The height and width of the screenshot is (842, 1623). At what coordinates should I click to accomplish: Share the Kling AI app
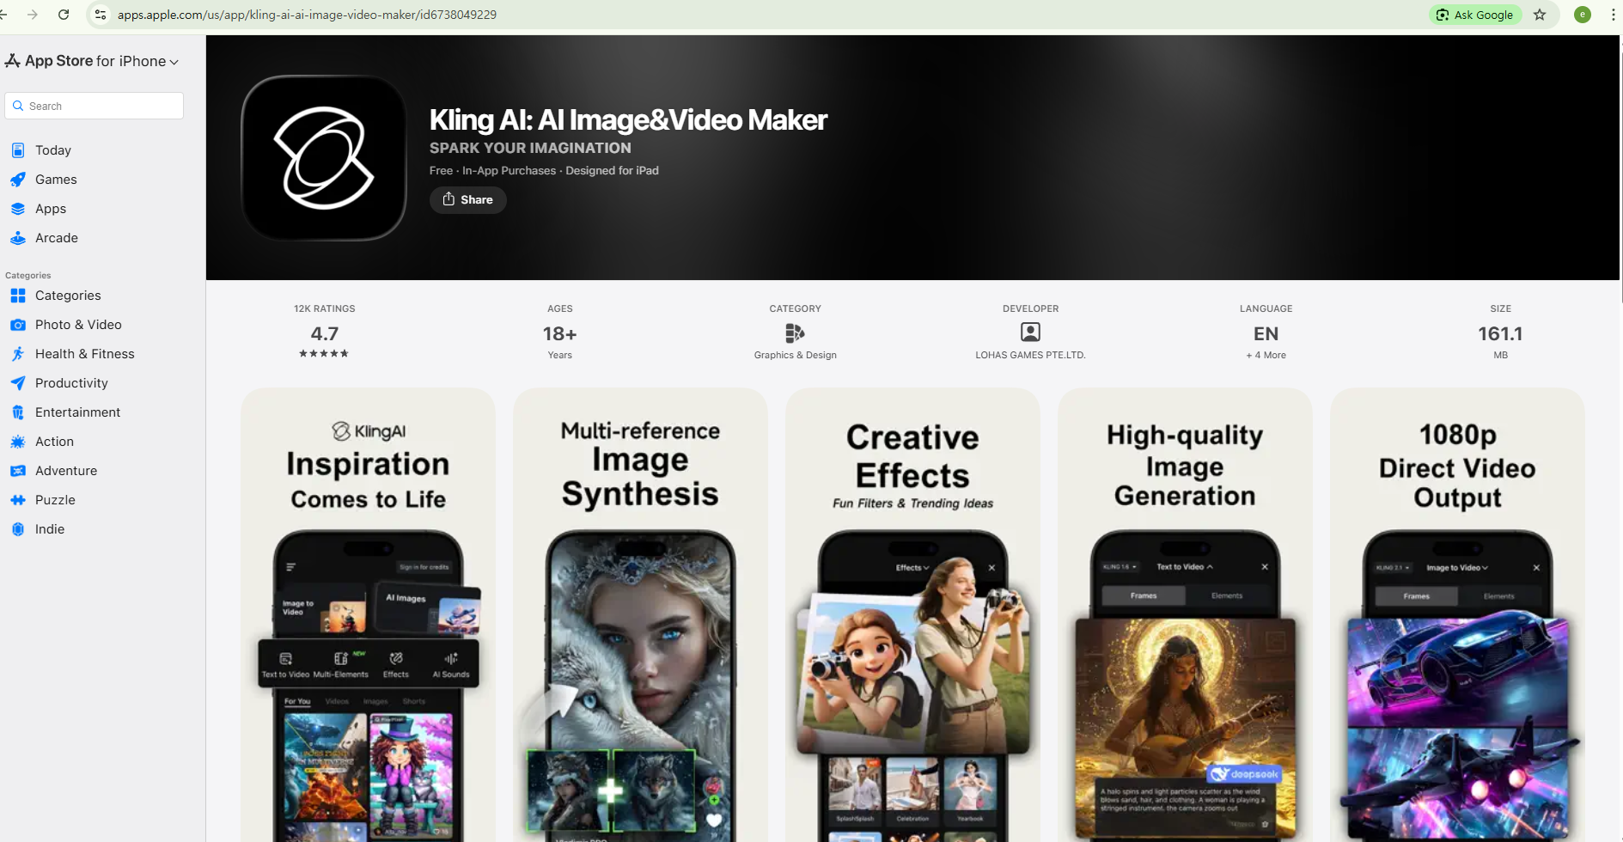tap(467, 199)
